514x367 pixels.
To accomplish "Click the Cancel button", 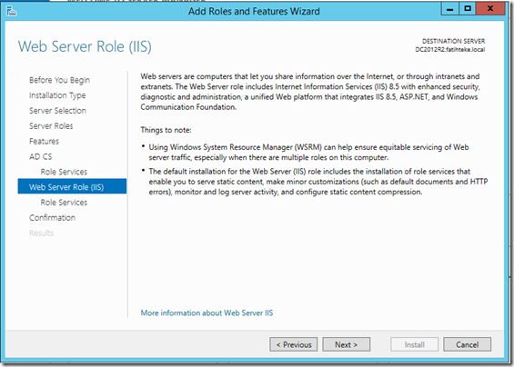I will point(467,344).
